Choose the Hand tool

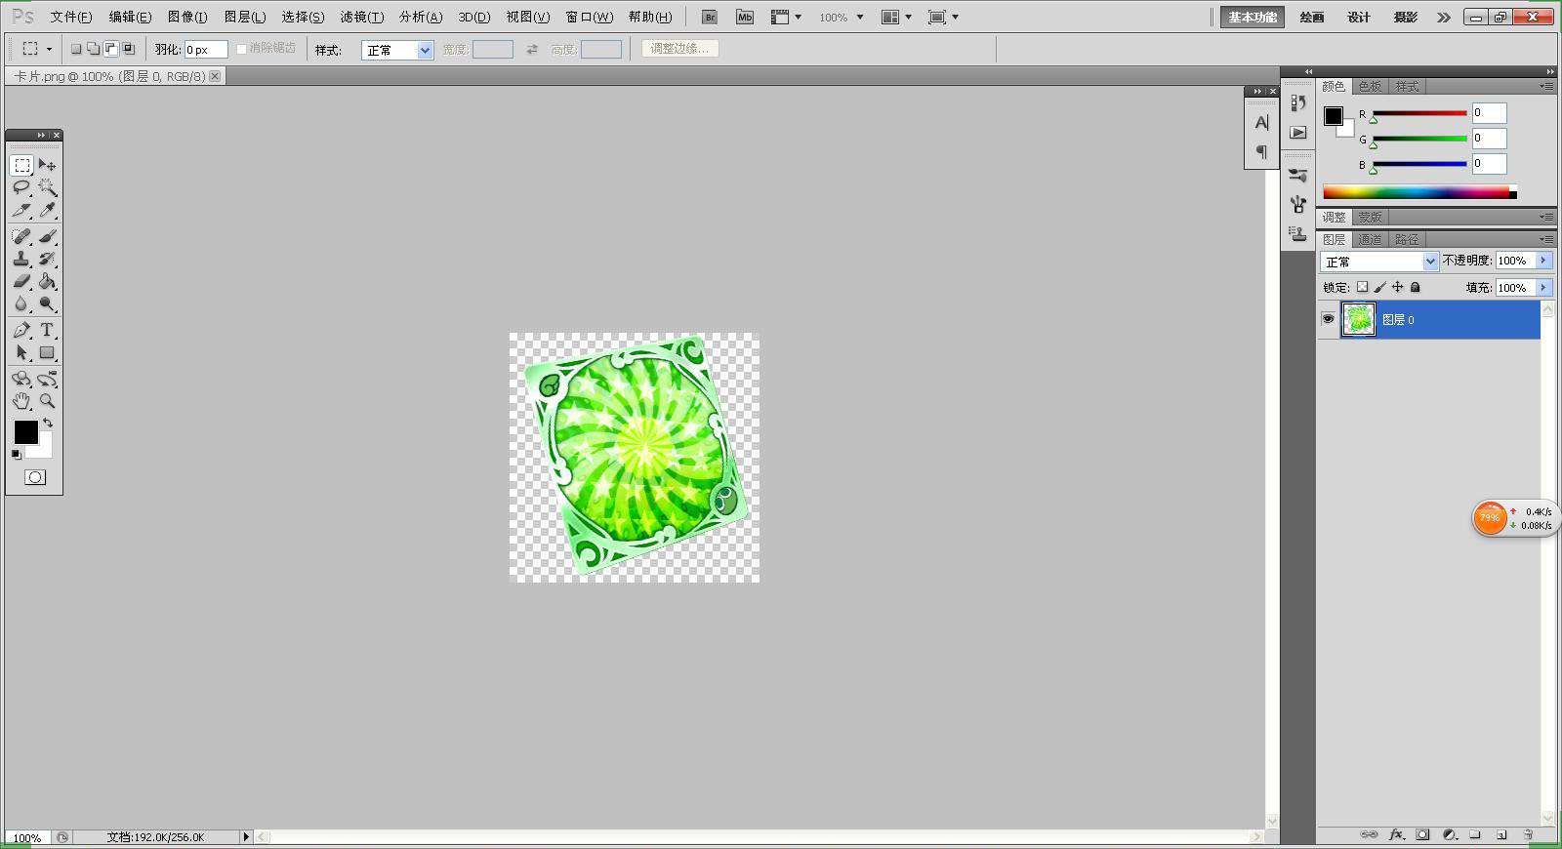pyautogui.click(x=21, y=401)
